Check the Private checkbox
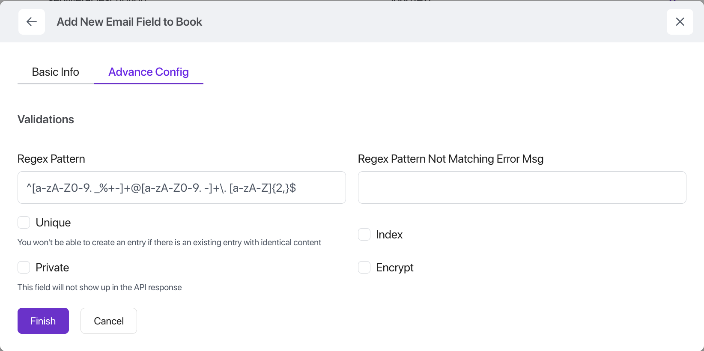The height and width of the screenshot is (351, 704). pyautogui.click(x=24, y=268)
